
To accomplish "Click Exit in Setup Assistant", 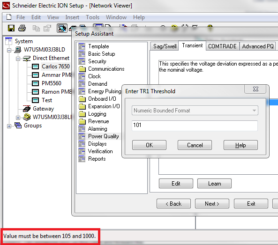I will 251,204.
